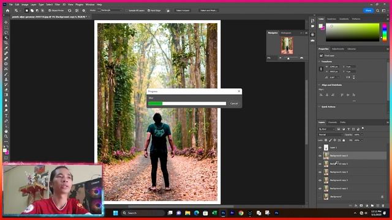The image size is (392, 220).
Task: Select the Lasso tool
Action: pyautogui.click(x=6, y=32)
